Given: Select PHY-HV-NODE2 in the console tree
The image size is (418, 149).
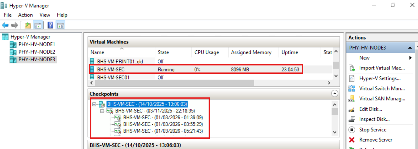Looking at the screenshot, I should point(37,52).
